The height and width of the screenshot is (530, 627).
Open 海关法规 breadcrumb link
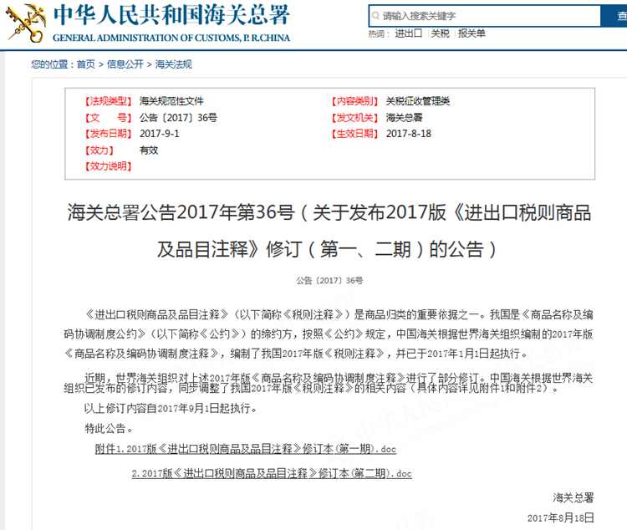pyautogui.click(x=174, y=64)
